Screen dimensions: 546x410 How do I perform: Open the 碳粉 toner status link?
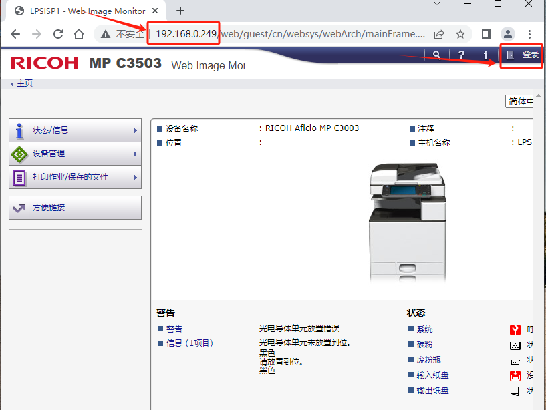(x=424, y=345)
